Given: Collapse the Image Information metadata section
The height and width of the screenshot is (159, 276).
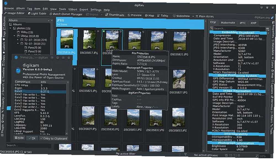Looking at the screenshot, I should click(237, 91).
